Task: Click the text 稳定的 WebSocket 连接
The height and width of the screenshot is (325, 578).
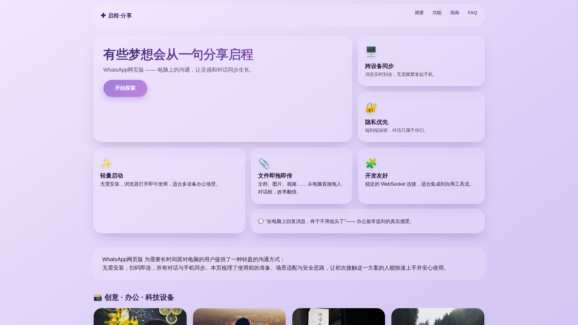Action: [x=391, y=184]
